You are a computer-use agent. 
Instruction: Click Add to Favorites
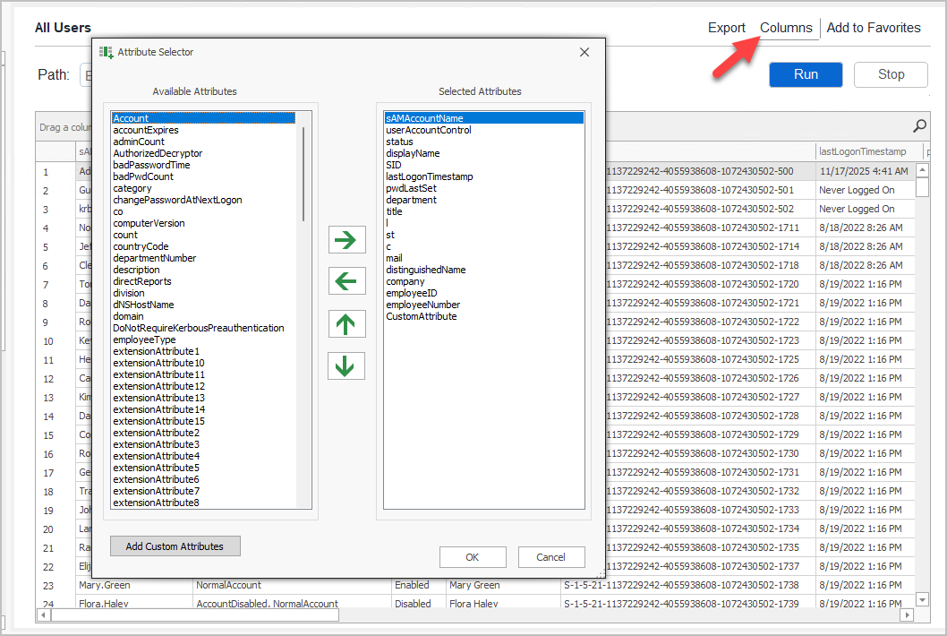pyautogui.click(x=874, y=28)
